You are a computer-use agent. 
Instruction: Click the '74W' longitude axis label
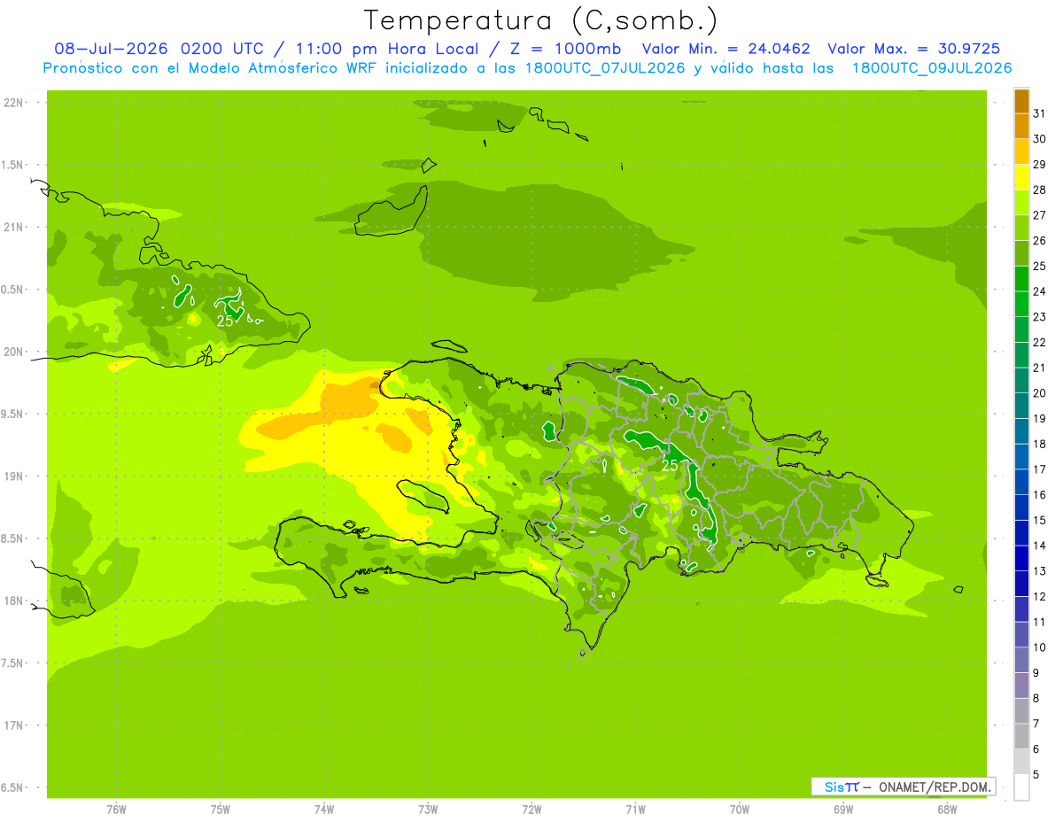(324, 809)
